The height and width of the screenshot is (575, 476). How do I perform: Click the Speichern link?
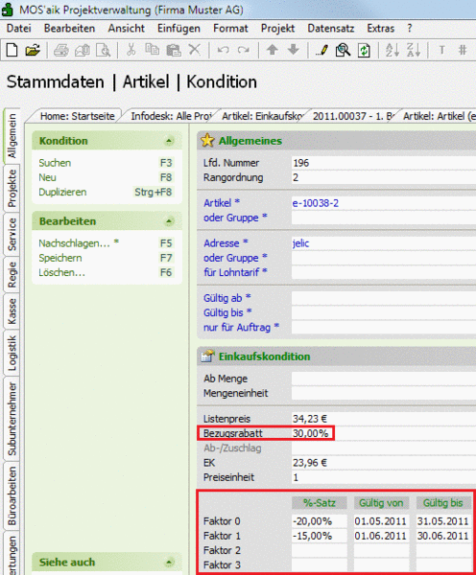60,258
